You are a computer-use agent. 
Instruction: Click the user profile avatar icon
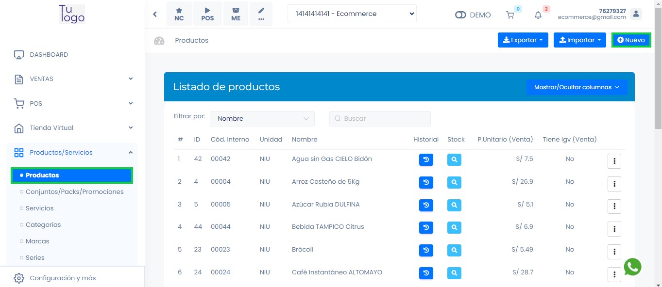[x=636, y=14]
